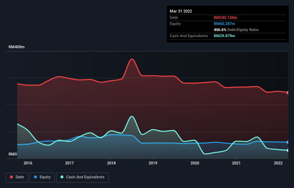Image resolution: width=294 pixels, height=188 pixels.
Task: Click the cash line peak in mid-2018
Action: tap(132, 117)
